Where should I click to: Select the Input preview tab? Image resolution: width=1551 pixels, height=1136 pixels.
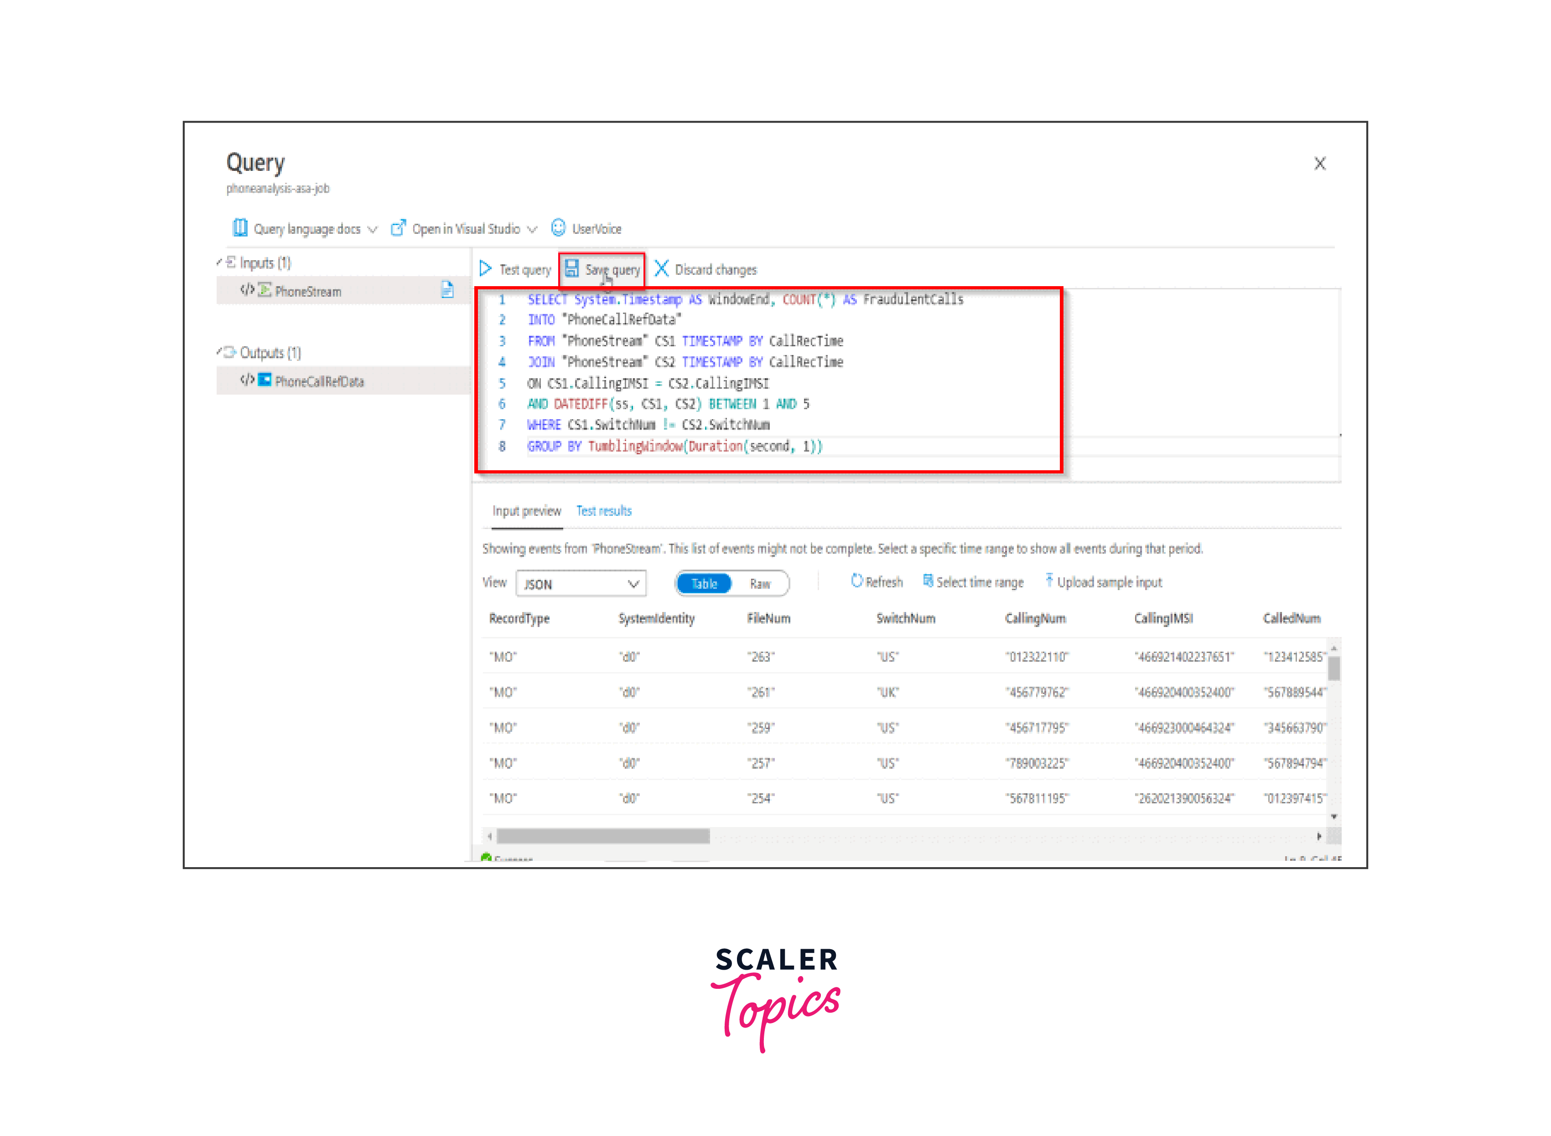coord(526,511)
